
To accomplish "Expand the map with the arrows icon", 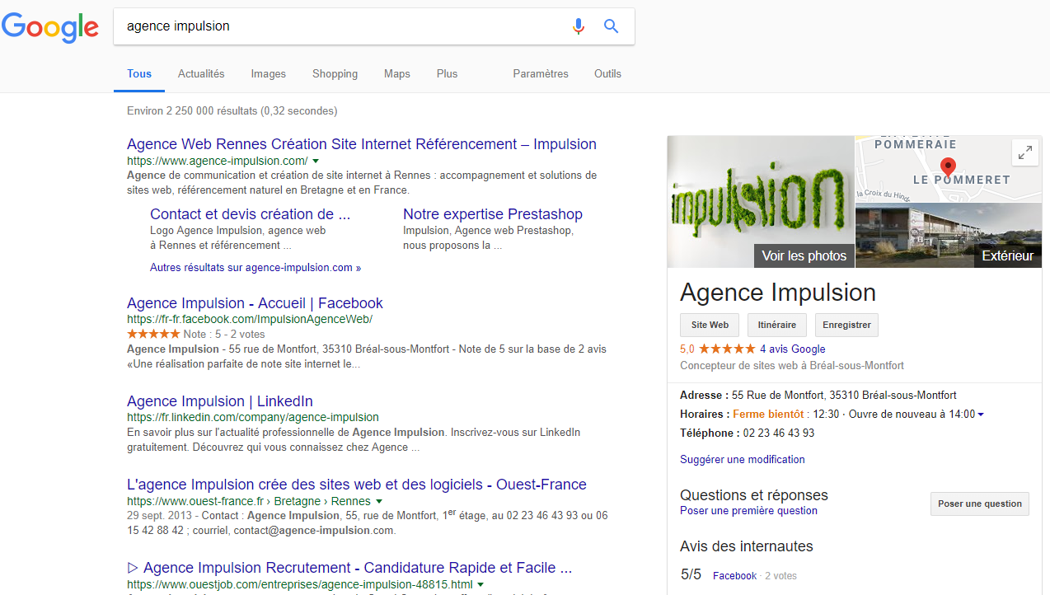I will click(x=1024, y=152).
